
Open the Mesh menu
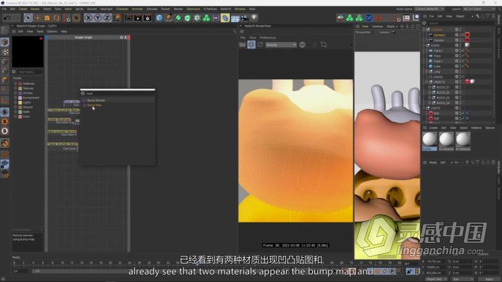pos(68,9)
